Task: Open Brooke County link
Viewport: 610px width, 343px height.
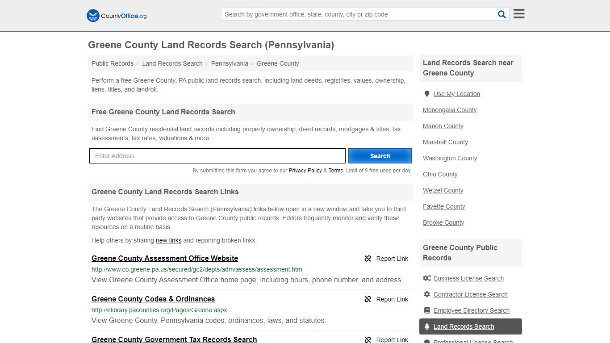Action: point(443,222)
